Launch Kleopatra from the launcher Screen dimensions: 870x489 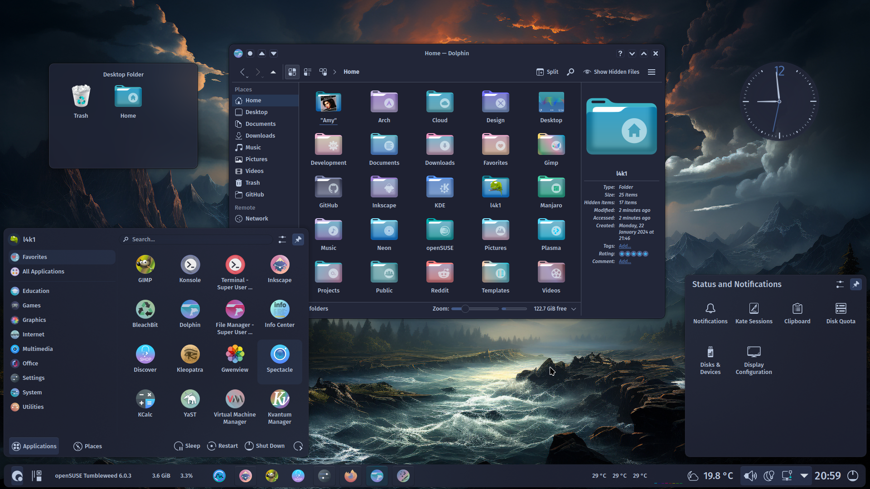pos(190,359)
